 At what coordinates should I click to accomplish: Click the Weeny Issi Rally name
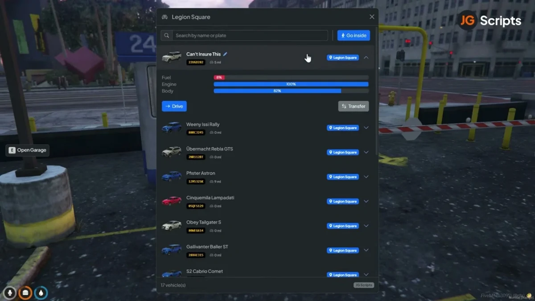[x=203, y=124]
